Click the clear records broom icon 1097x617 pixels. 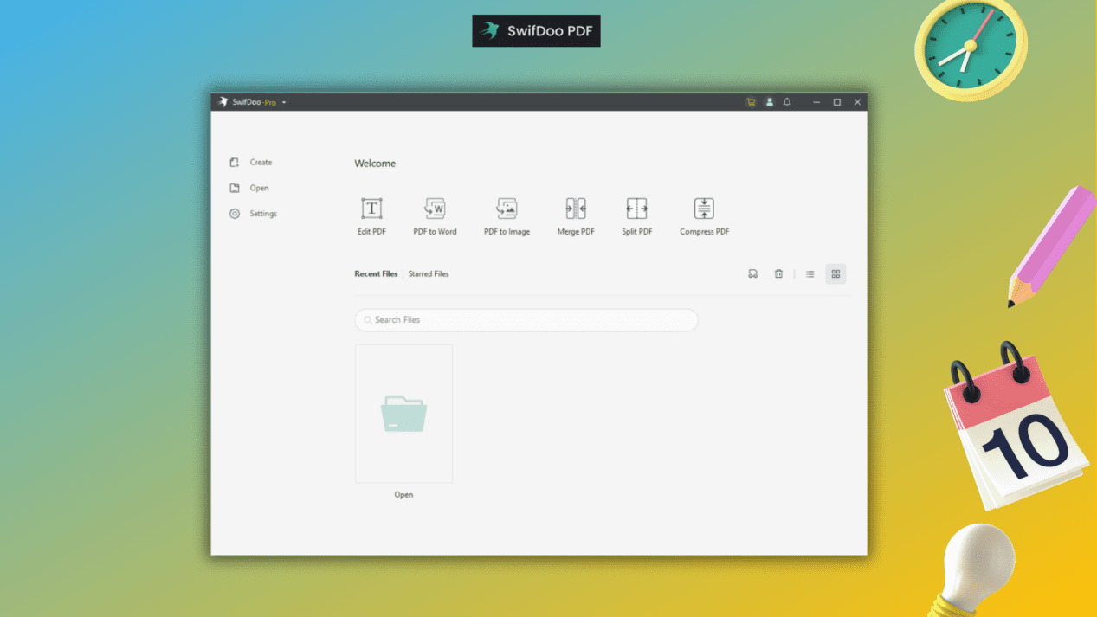coord(752,274)
